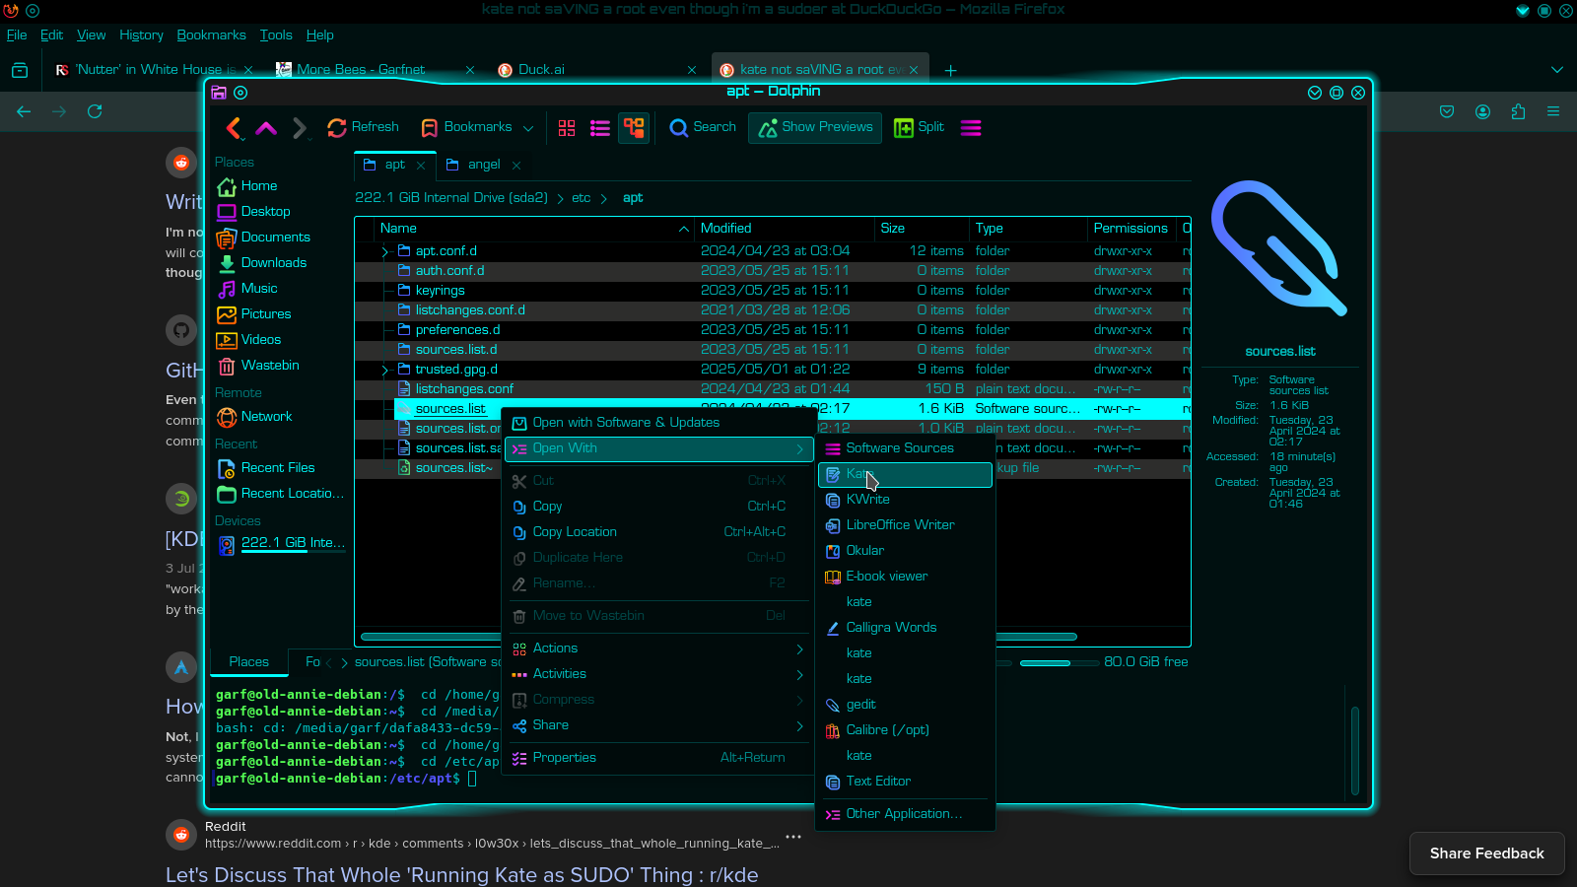Viewport: 1577px width, 887px height.
Task: Toggle Split view in Dolphin
Action: pos(919,127)
